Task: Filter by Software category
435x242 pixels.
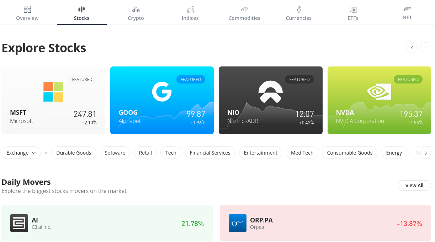Action: (x=115, y=153)
